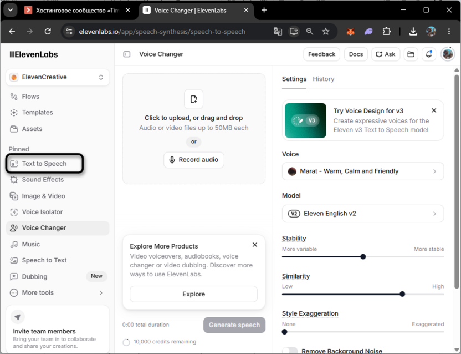Open the browser zoom magnifier icon
The width and height of the screenshot is (461, 354).
pyautogui.click(x=310, y=31)
